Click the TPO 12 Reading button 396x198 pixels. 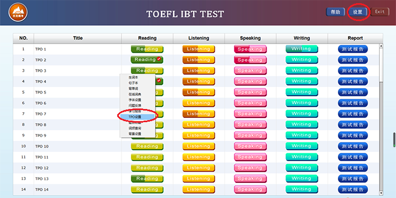(147, 168)
